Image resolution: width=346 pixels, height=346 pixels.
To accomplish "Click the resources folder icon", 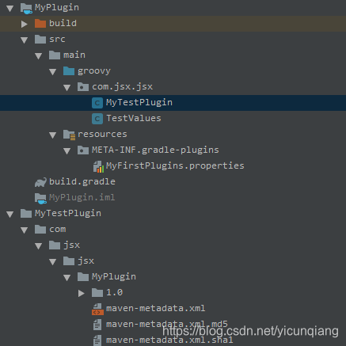I will [70, 135].
